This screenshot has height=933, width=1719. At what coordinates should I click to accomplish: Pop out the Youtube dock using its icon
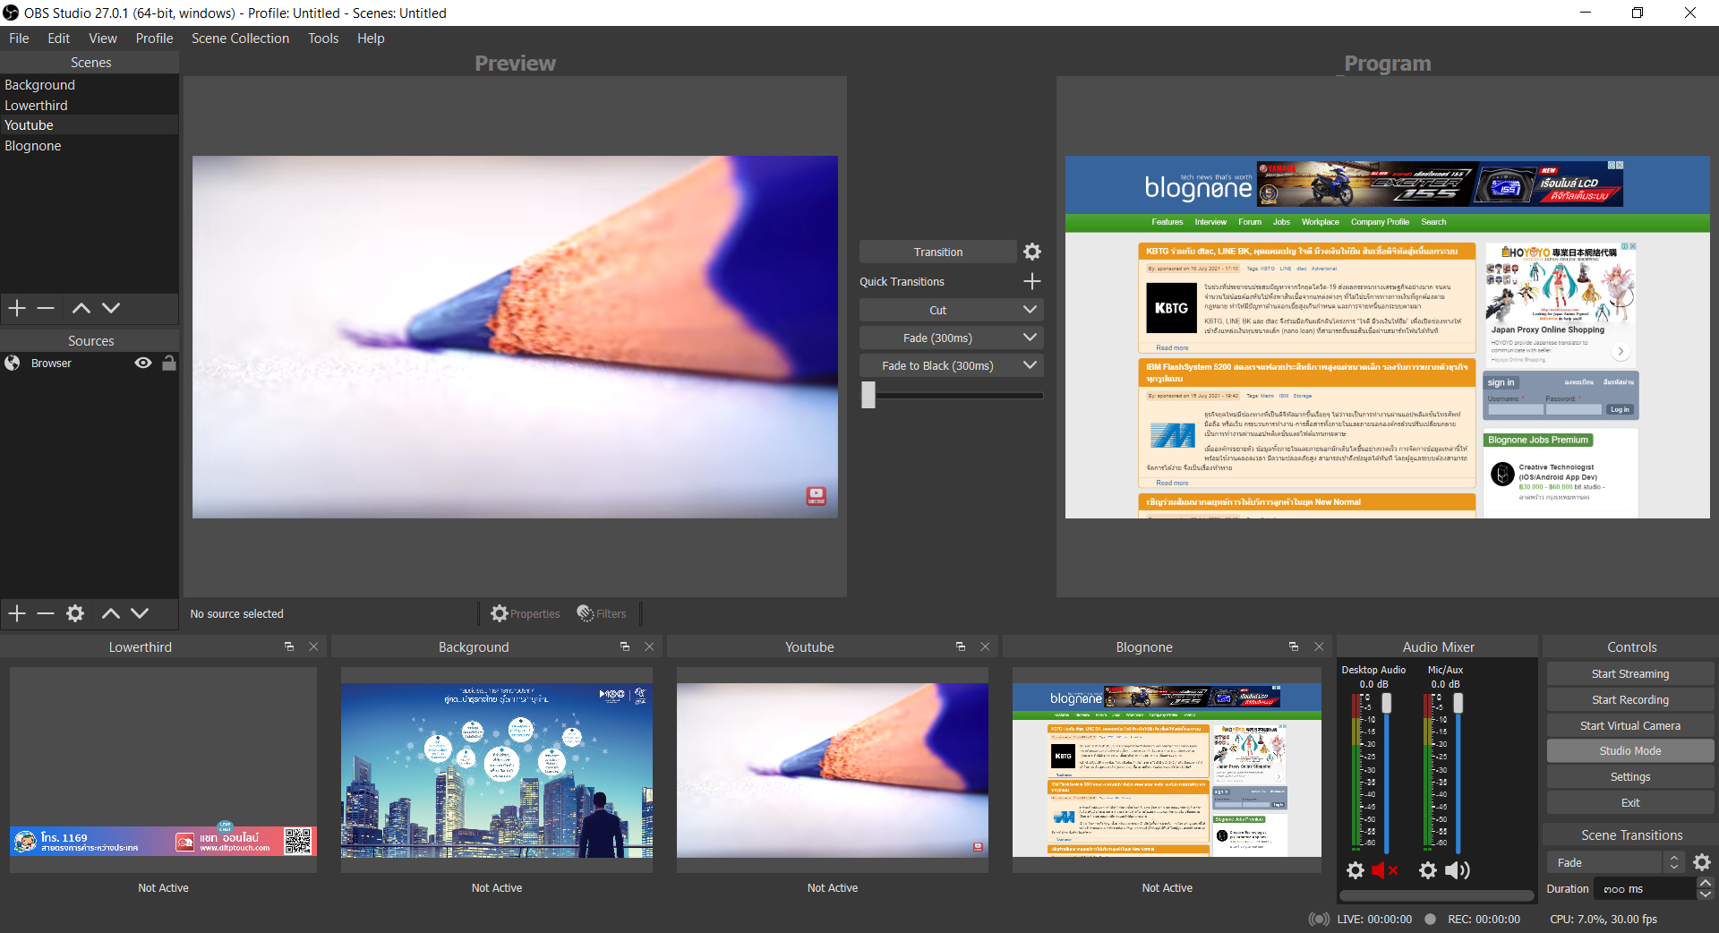960,646
